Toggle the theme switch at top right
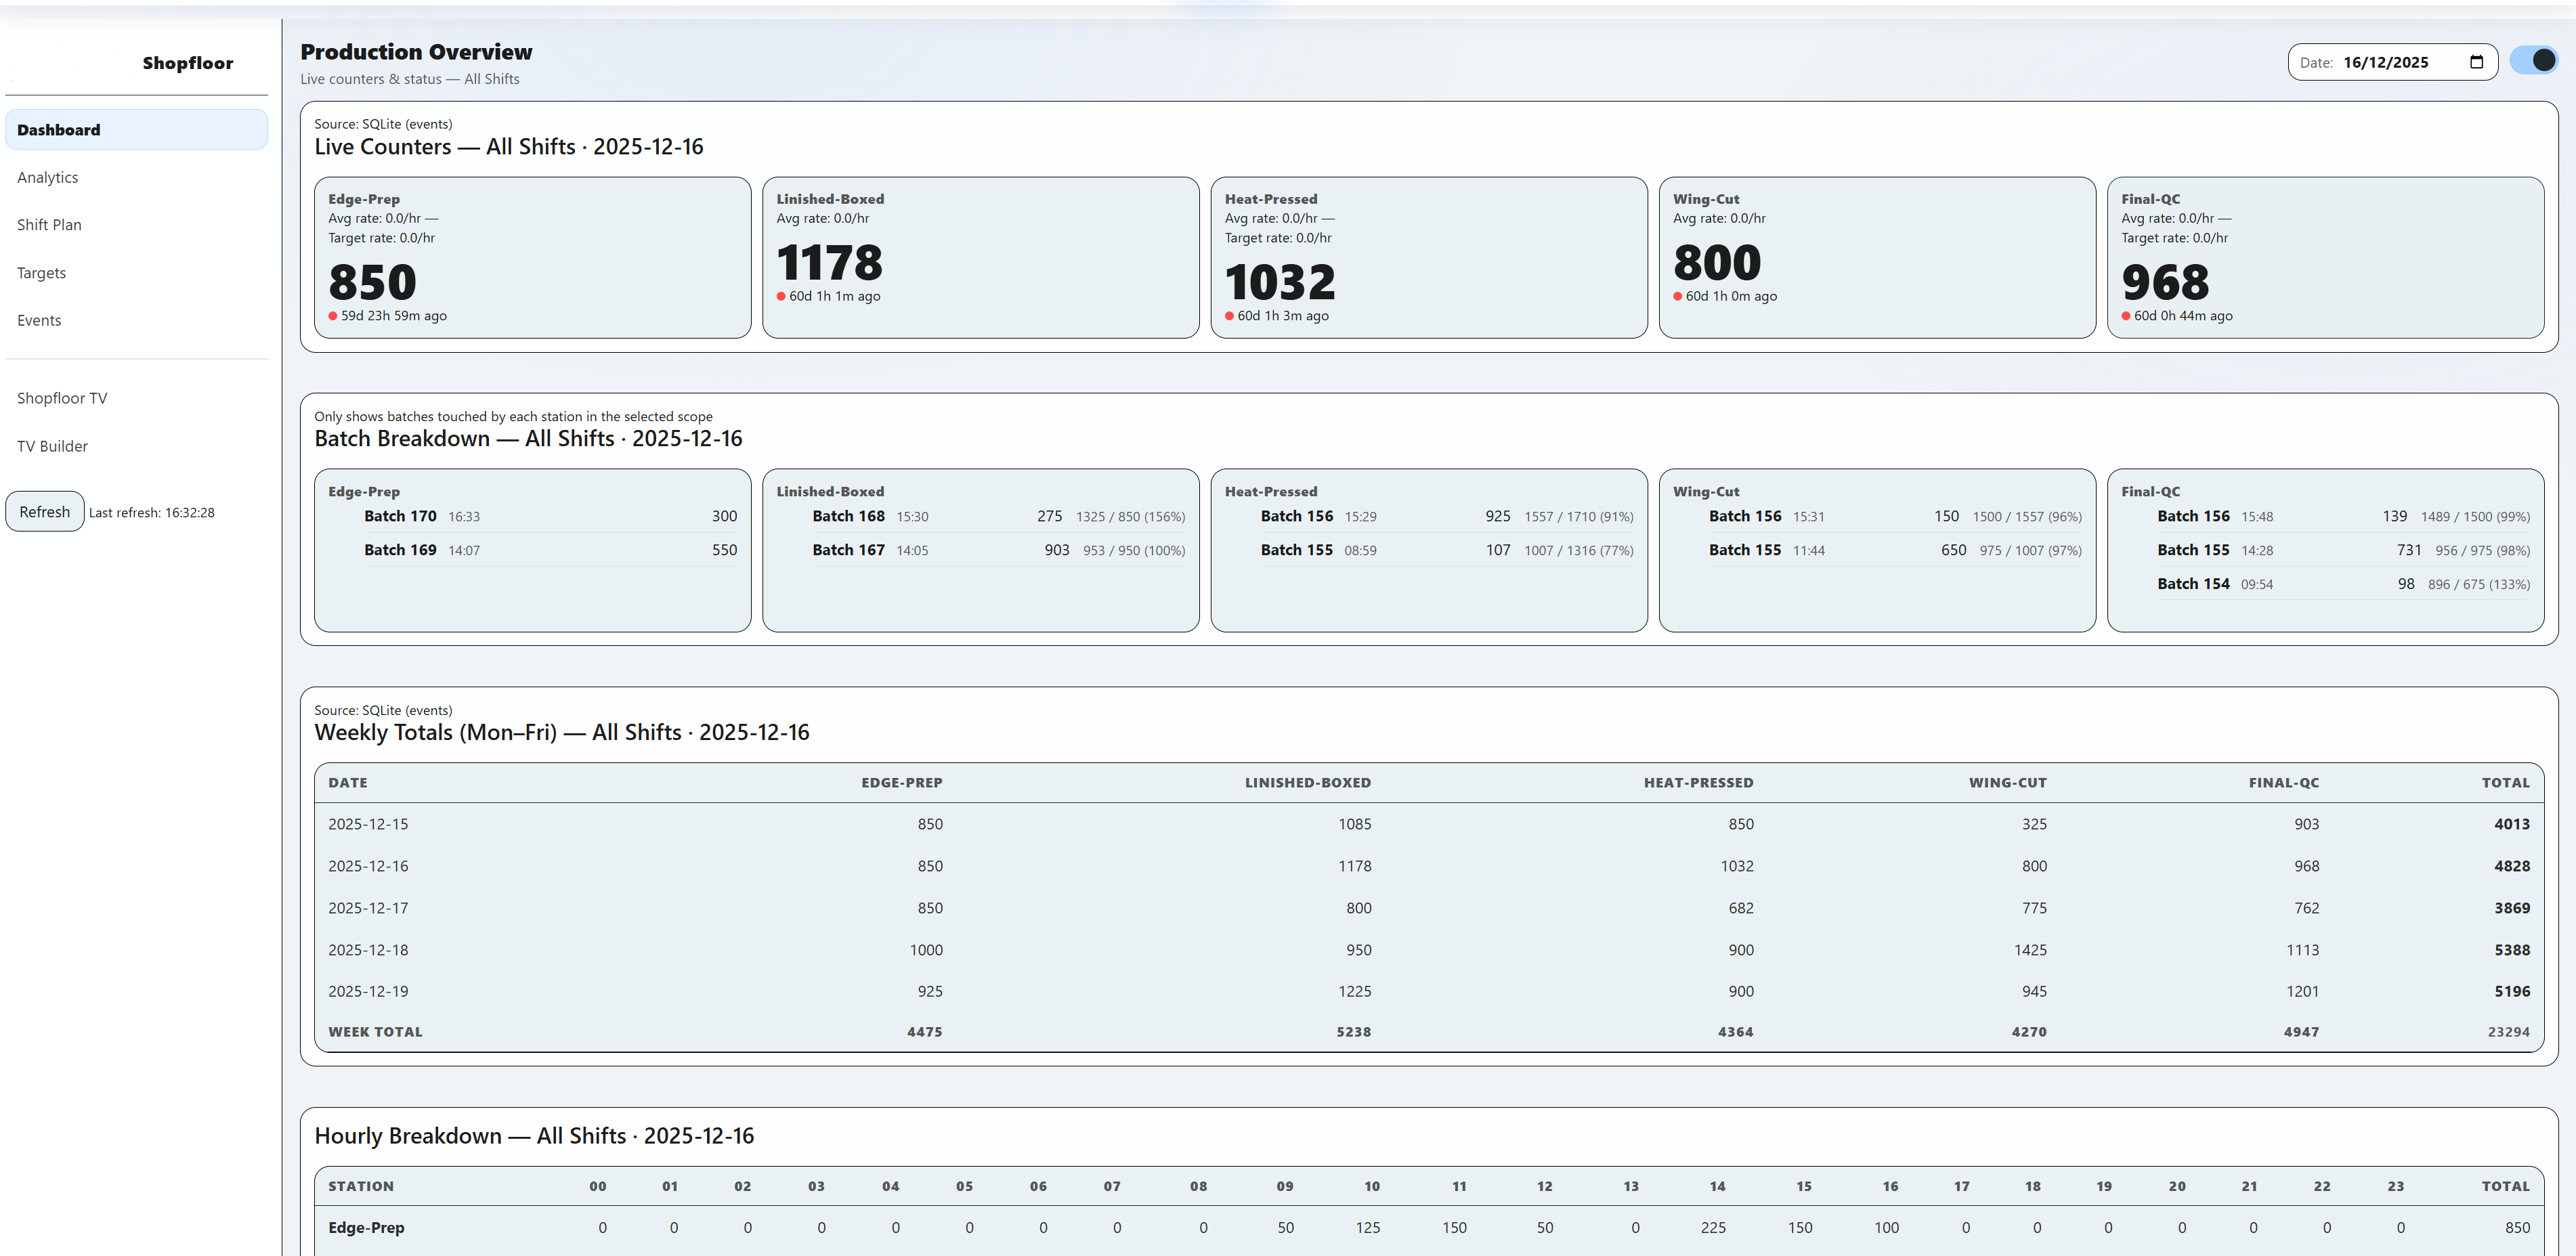2576x1256 pixels. [x=2533, y=61]
